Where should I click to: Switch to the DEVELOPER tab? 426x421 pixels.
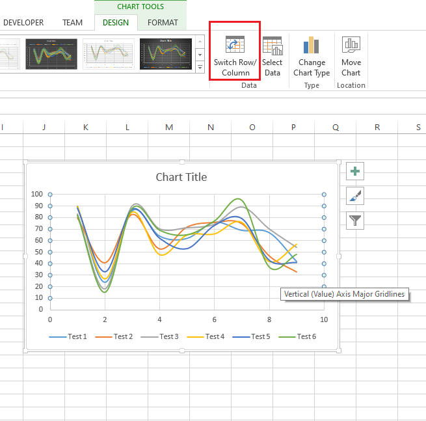[23, 23]
